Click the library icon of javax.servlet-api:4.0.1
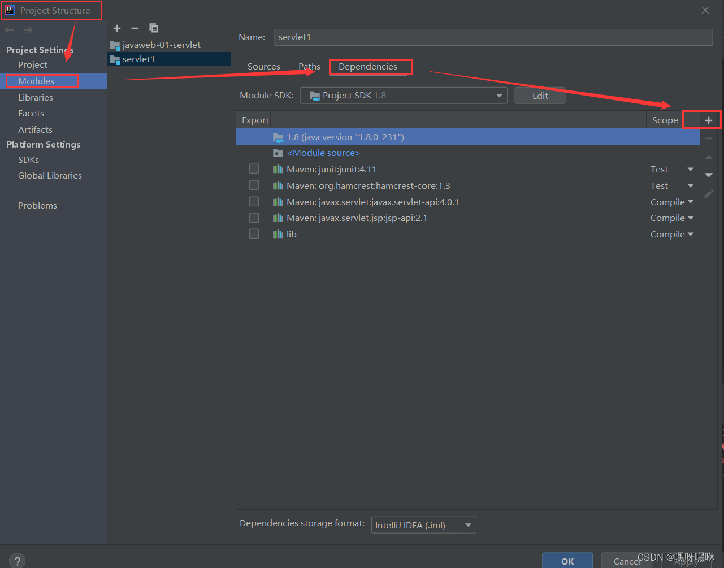 [278, 202]
